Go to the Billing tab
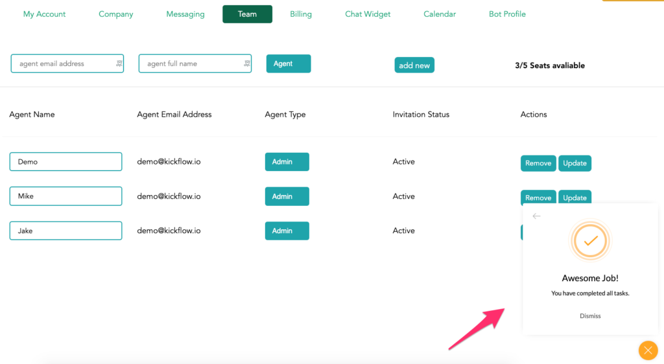Viewport: 664px width, 364px height. (x=301, y=14)
